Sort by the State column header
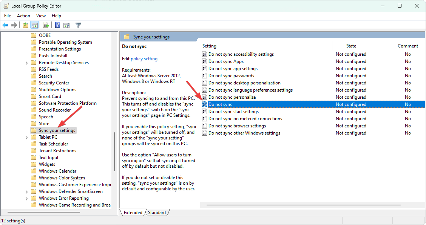The height and width of the screenshot is (225, 426). [351, 46]
